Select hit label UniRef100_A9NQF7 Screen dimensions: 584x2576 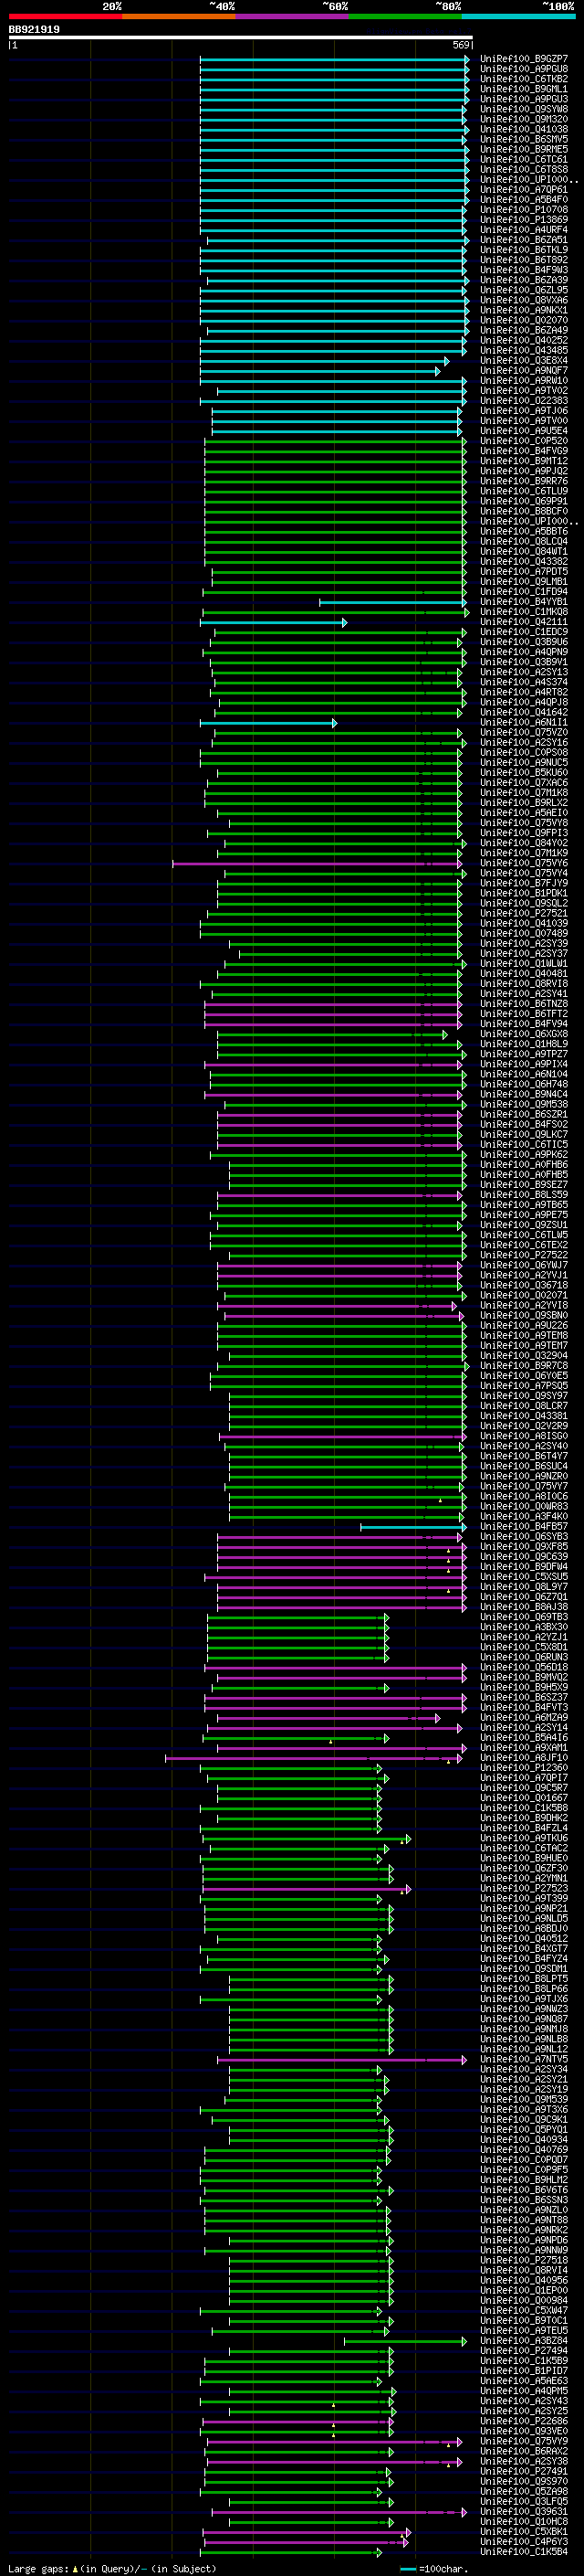point(524,371)
